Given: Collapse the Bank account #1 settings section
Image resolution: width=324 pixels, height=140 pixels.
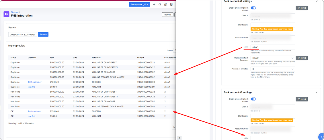Looking at the screenshot, I should (317, 1).
